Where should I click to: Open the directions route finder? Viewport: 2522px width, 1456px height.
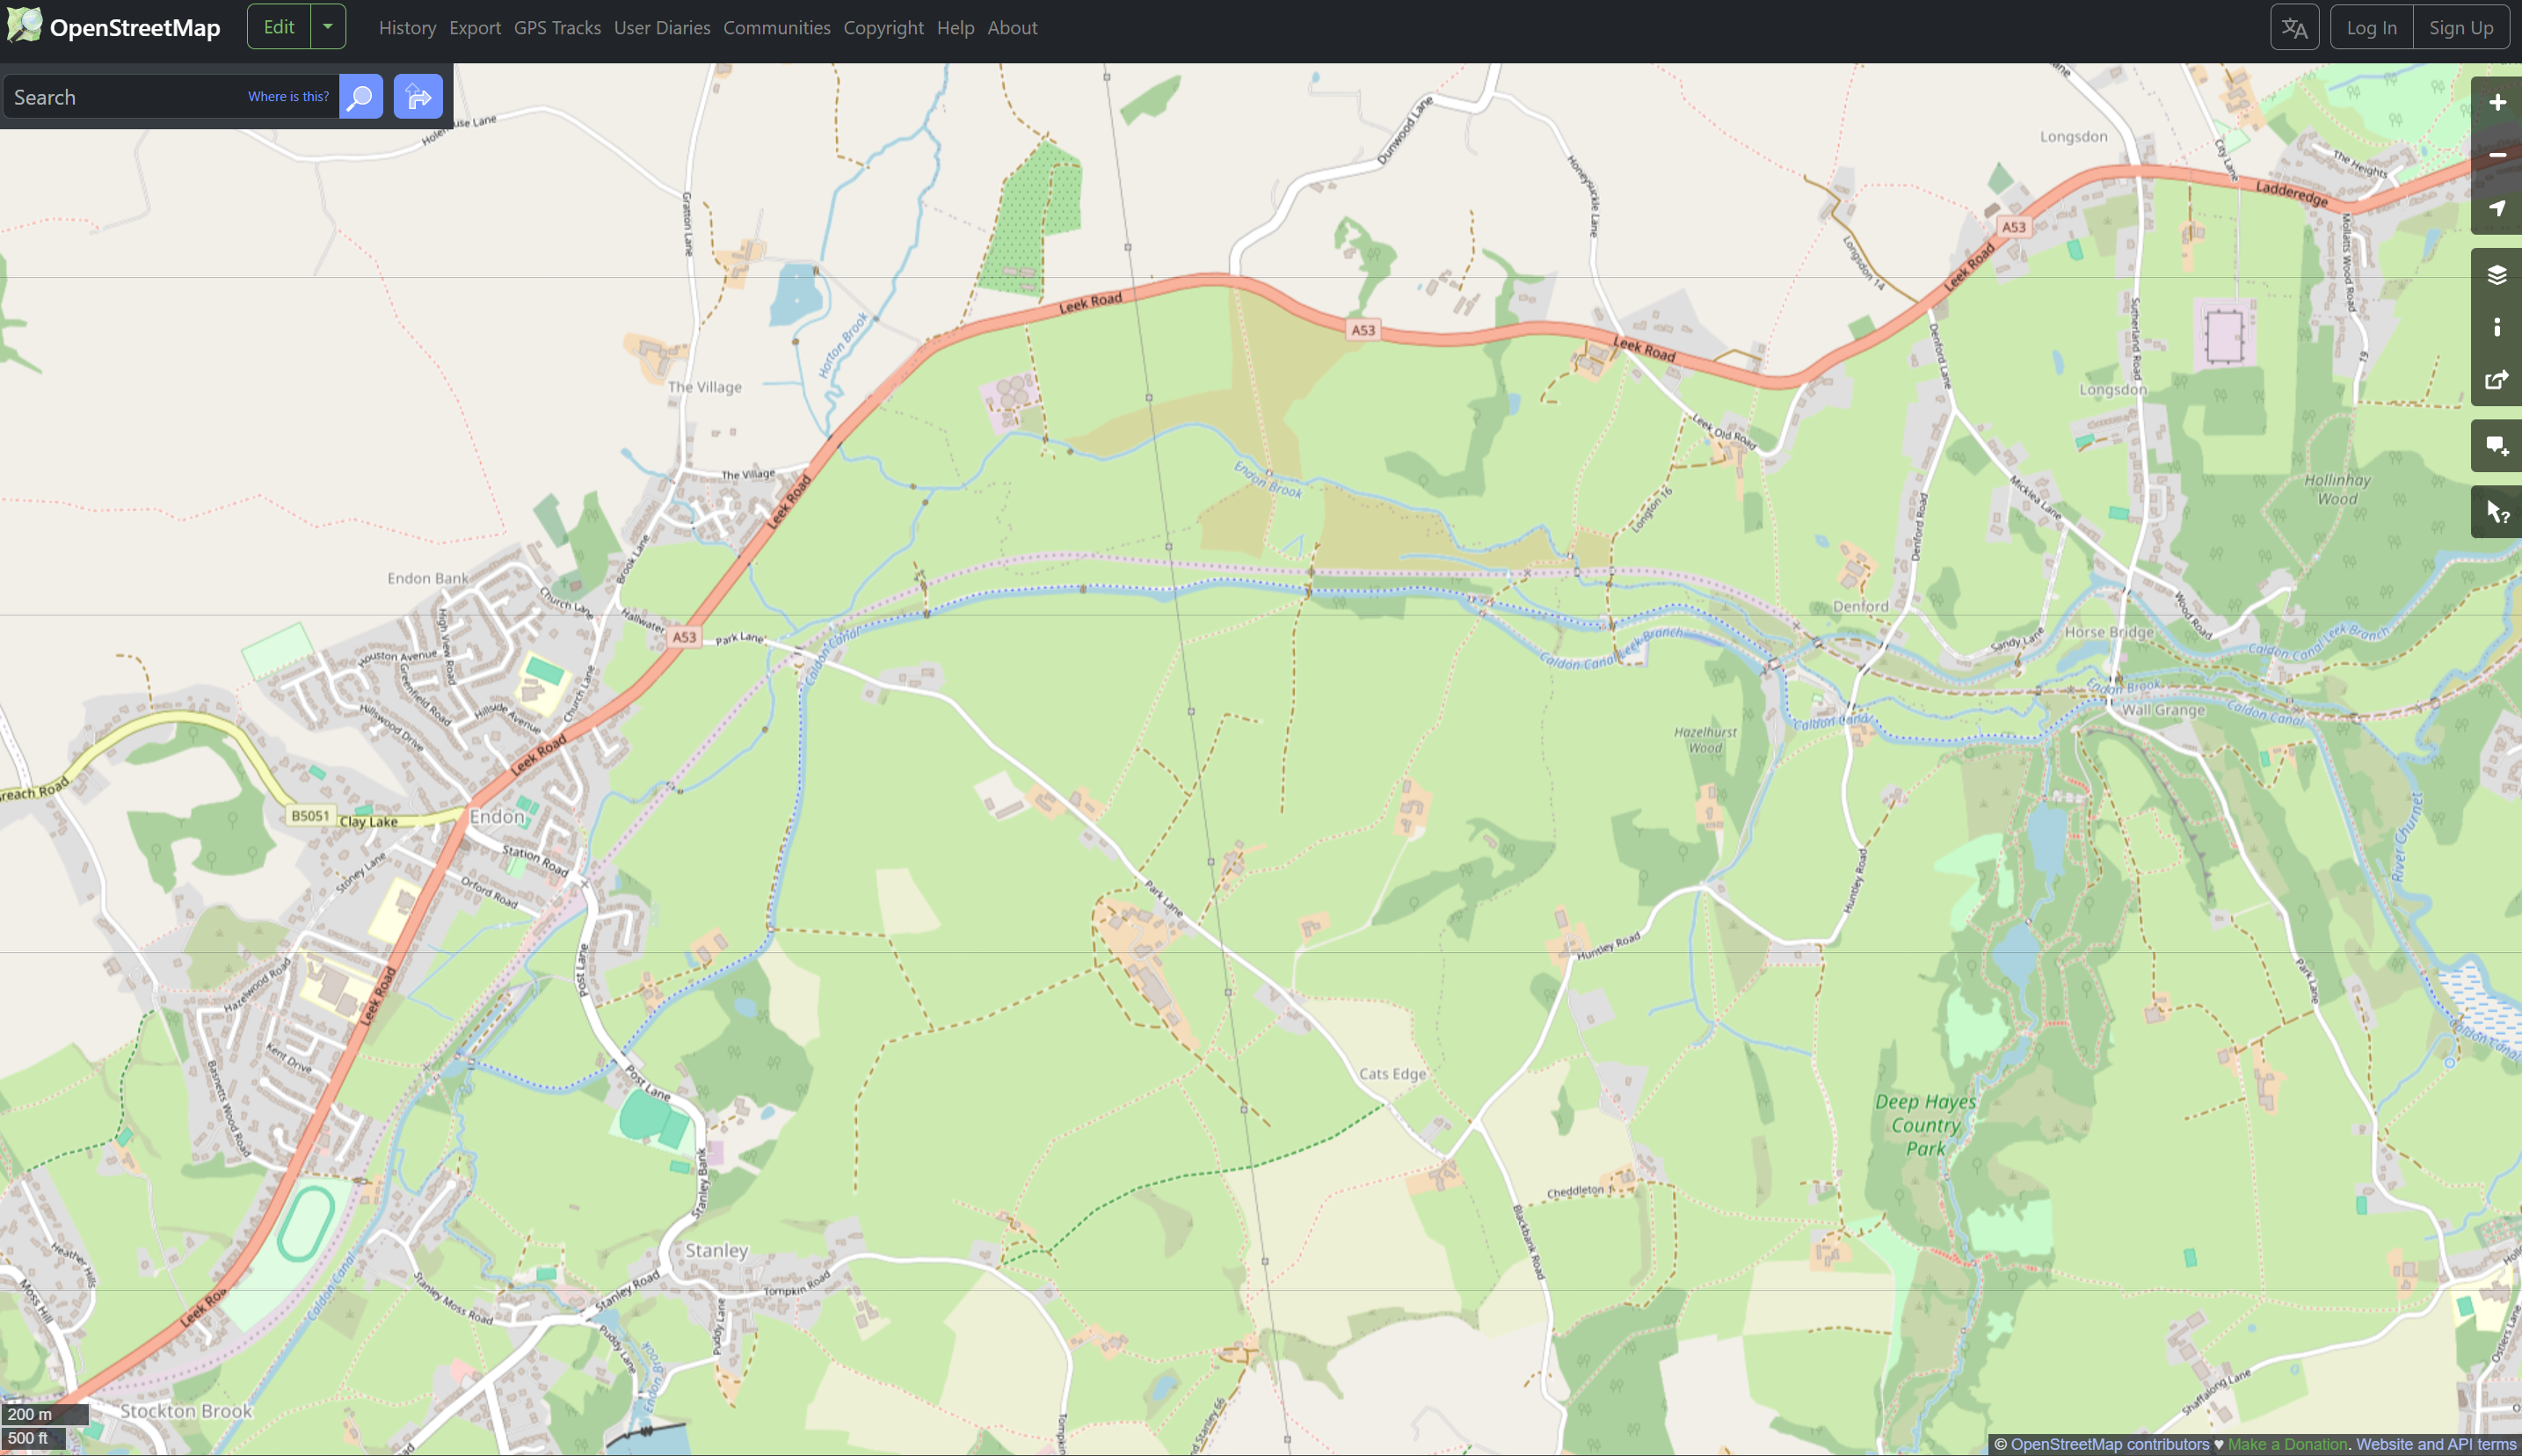pos(418,97)
